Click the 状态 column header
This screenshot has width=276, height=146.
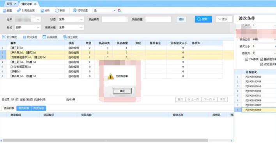71,43
